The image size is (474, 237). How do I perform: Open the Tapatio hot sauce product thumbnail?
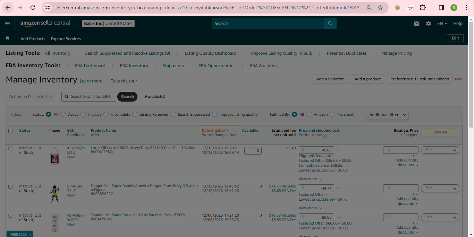point(54,223)
